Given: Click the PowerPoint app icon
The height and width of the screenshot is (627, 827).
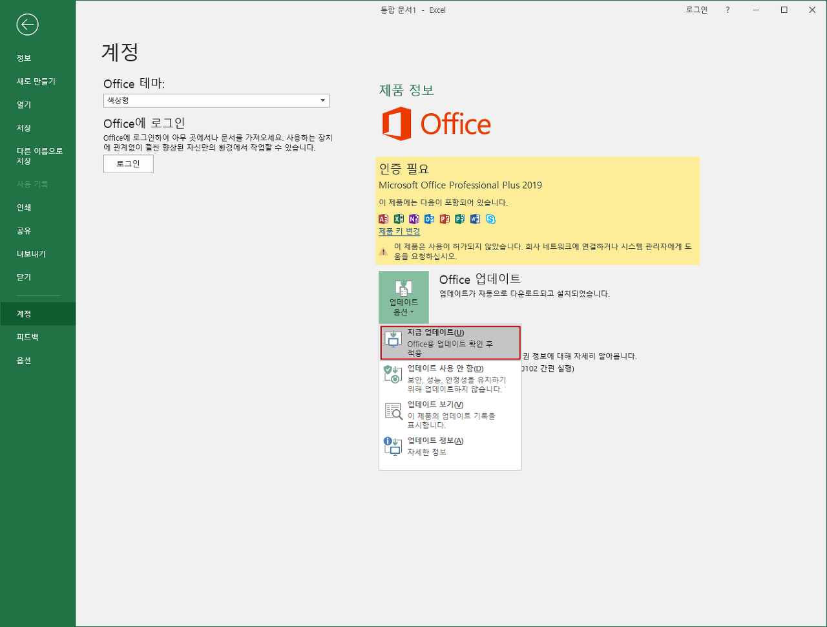Looking at the screenshot, I should click(445, 219).
